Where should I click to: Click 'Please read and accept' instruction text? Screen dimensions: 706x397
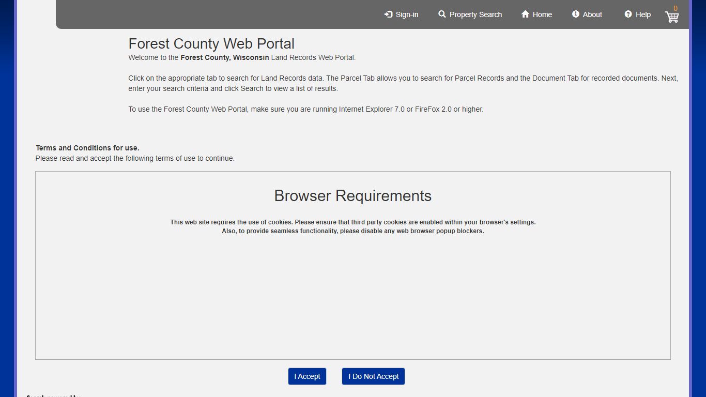click(135, 158)
